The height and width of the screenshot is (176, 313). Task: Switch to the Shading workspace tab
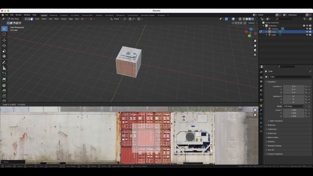point(99,15)
